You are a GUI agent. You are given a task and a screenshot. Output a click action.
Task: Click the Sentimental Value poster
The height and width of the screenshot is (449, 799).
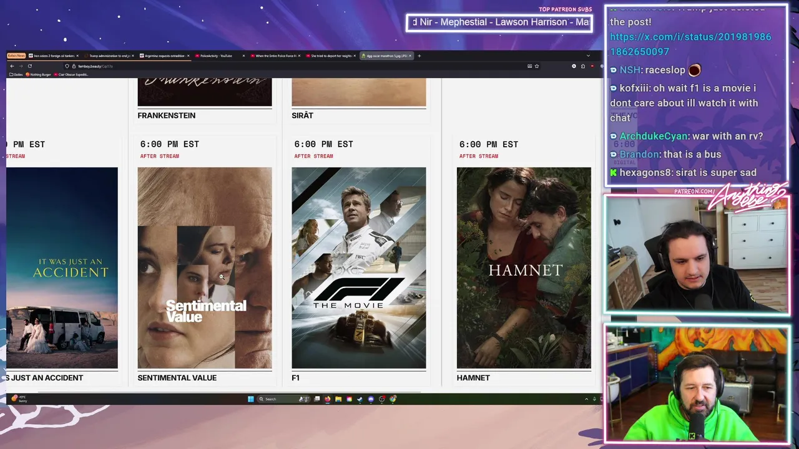tap(205, 268)
